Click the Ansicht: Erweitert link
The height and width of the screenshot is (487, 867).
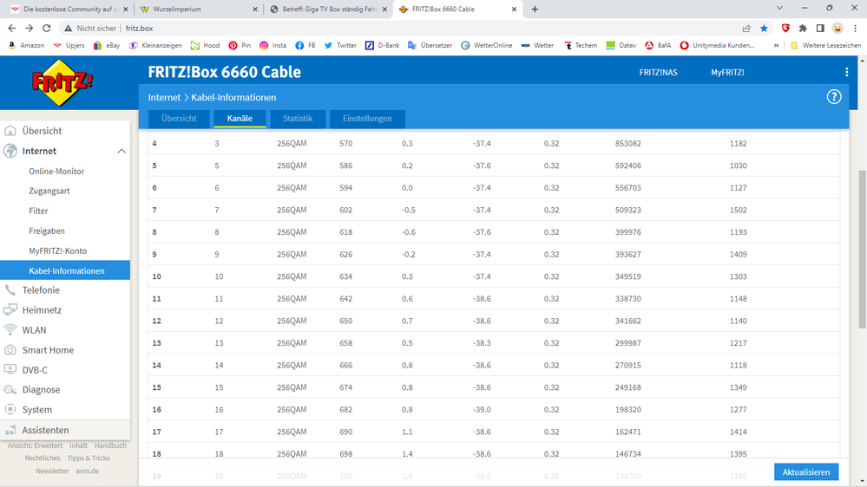[x=35, y=445]
